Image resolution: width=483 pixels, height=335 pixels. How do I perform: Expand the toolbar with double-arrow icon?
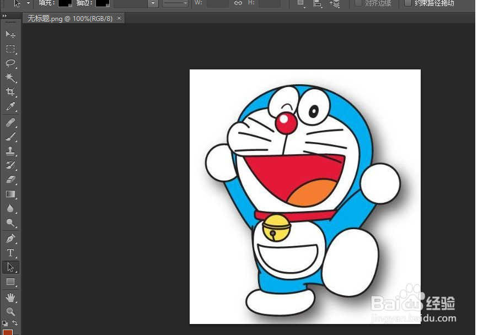click(x=4, y=15)
